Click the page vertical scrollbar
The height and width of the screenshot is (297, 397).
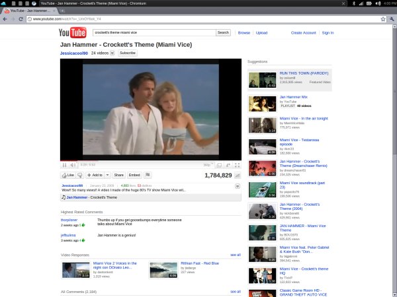click(395, 91)
